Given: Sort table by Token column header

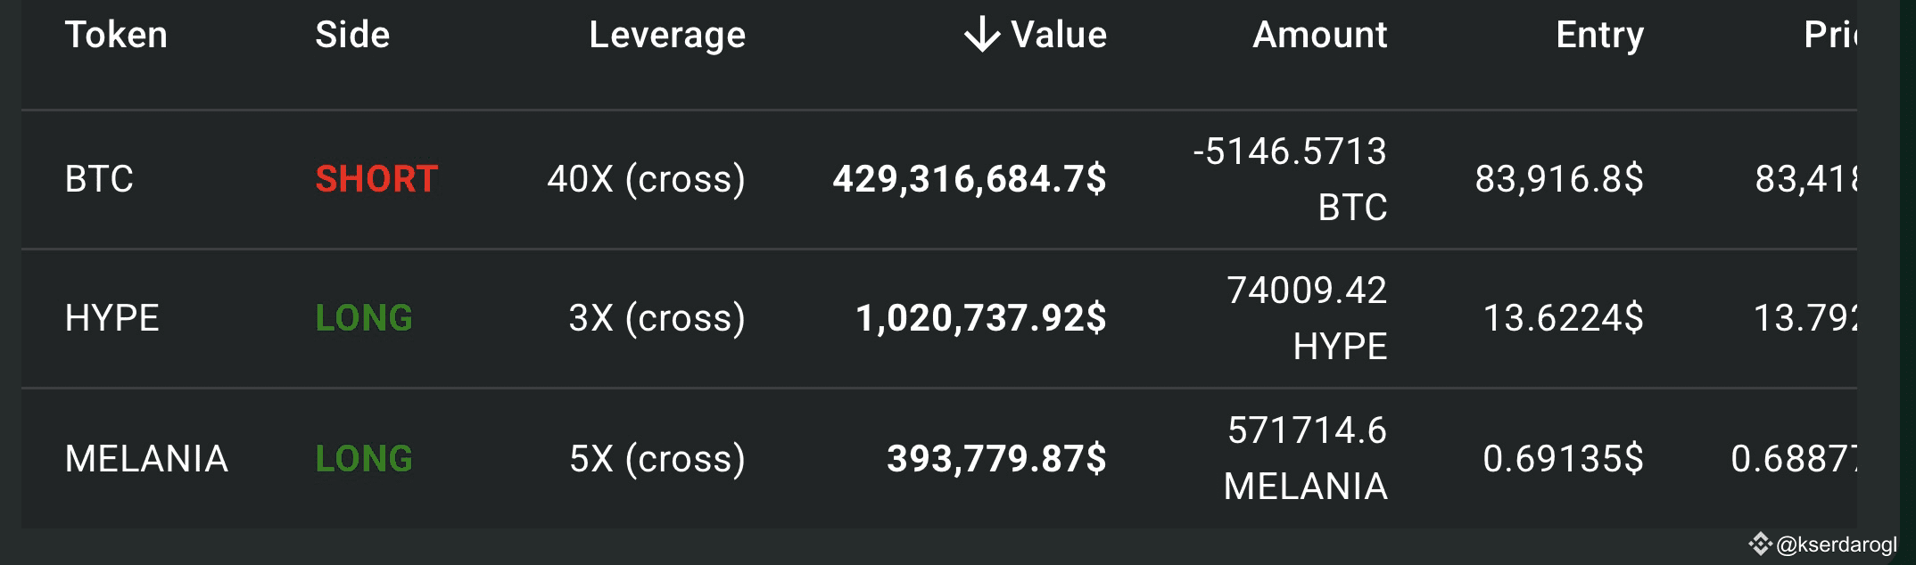Looking at the screenshot, I should [x=116, y=35].
